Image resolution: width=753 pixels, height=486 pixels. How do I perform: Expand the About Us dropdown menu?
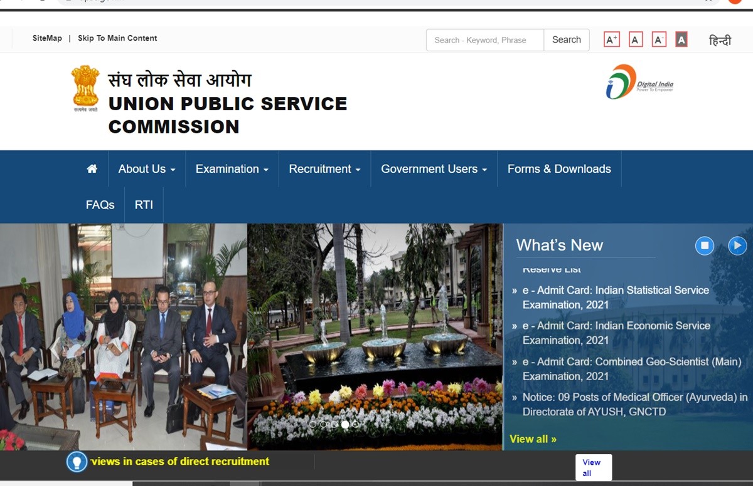point(147,169)
